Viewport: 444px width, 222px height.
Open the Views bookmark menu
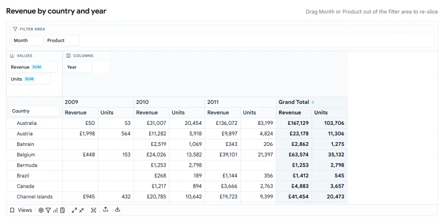point(21,210)
